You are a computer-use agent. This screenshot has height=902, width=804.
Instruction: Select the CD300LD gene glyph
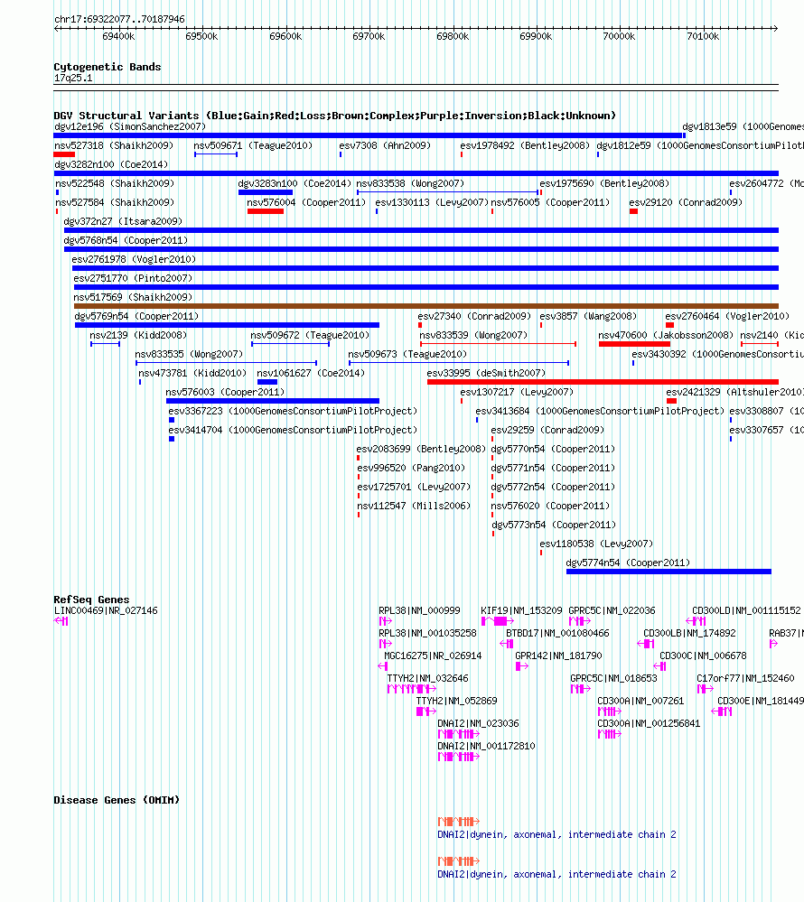696,621
